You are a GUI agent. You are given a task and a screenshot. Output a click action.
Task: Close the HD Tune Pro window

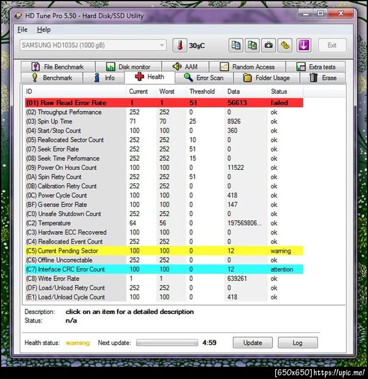pos(341,13)
